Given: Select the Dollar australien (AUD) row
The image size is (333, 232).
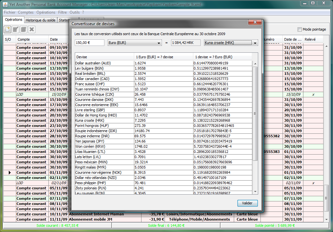Looking at the screenshot, I should pyautogui.click(x=164, y=63).
